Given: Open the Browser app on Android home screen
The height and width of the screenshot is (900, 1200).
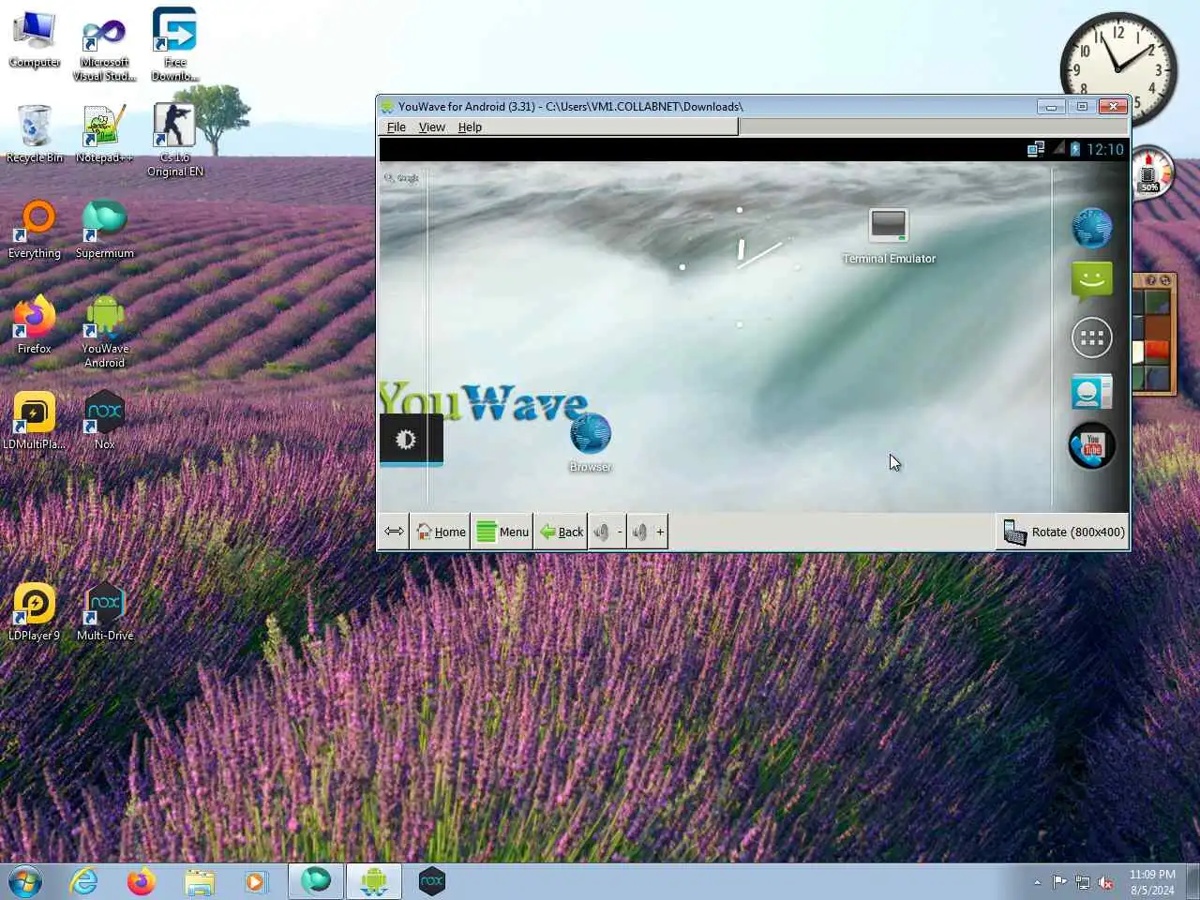Looking at the screenshot, I should tap(591, 442).
